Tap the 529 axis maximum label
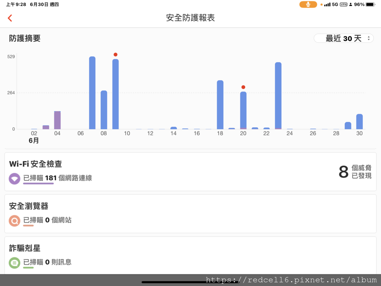The width and height of the screenshot is (381, 286). 11,57
